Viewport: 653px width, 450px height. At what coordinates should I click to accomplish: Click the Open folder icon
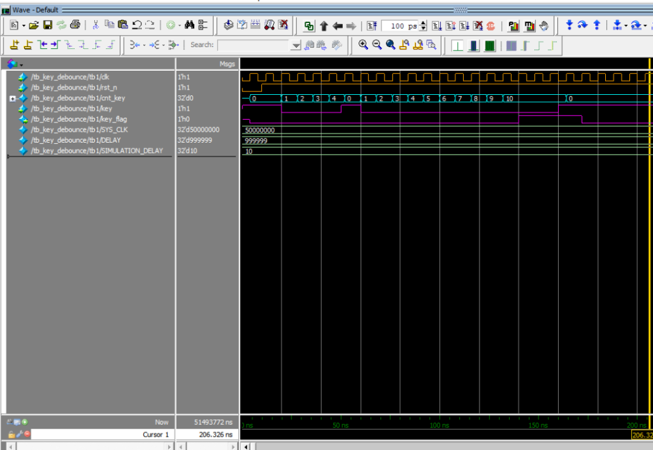point(34,25)
